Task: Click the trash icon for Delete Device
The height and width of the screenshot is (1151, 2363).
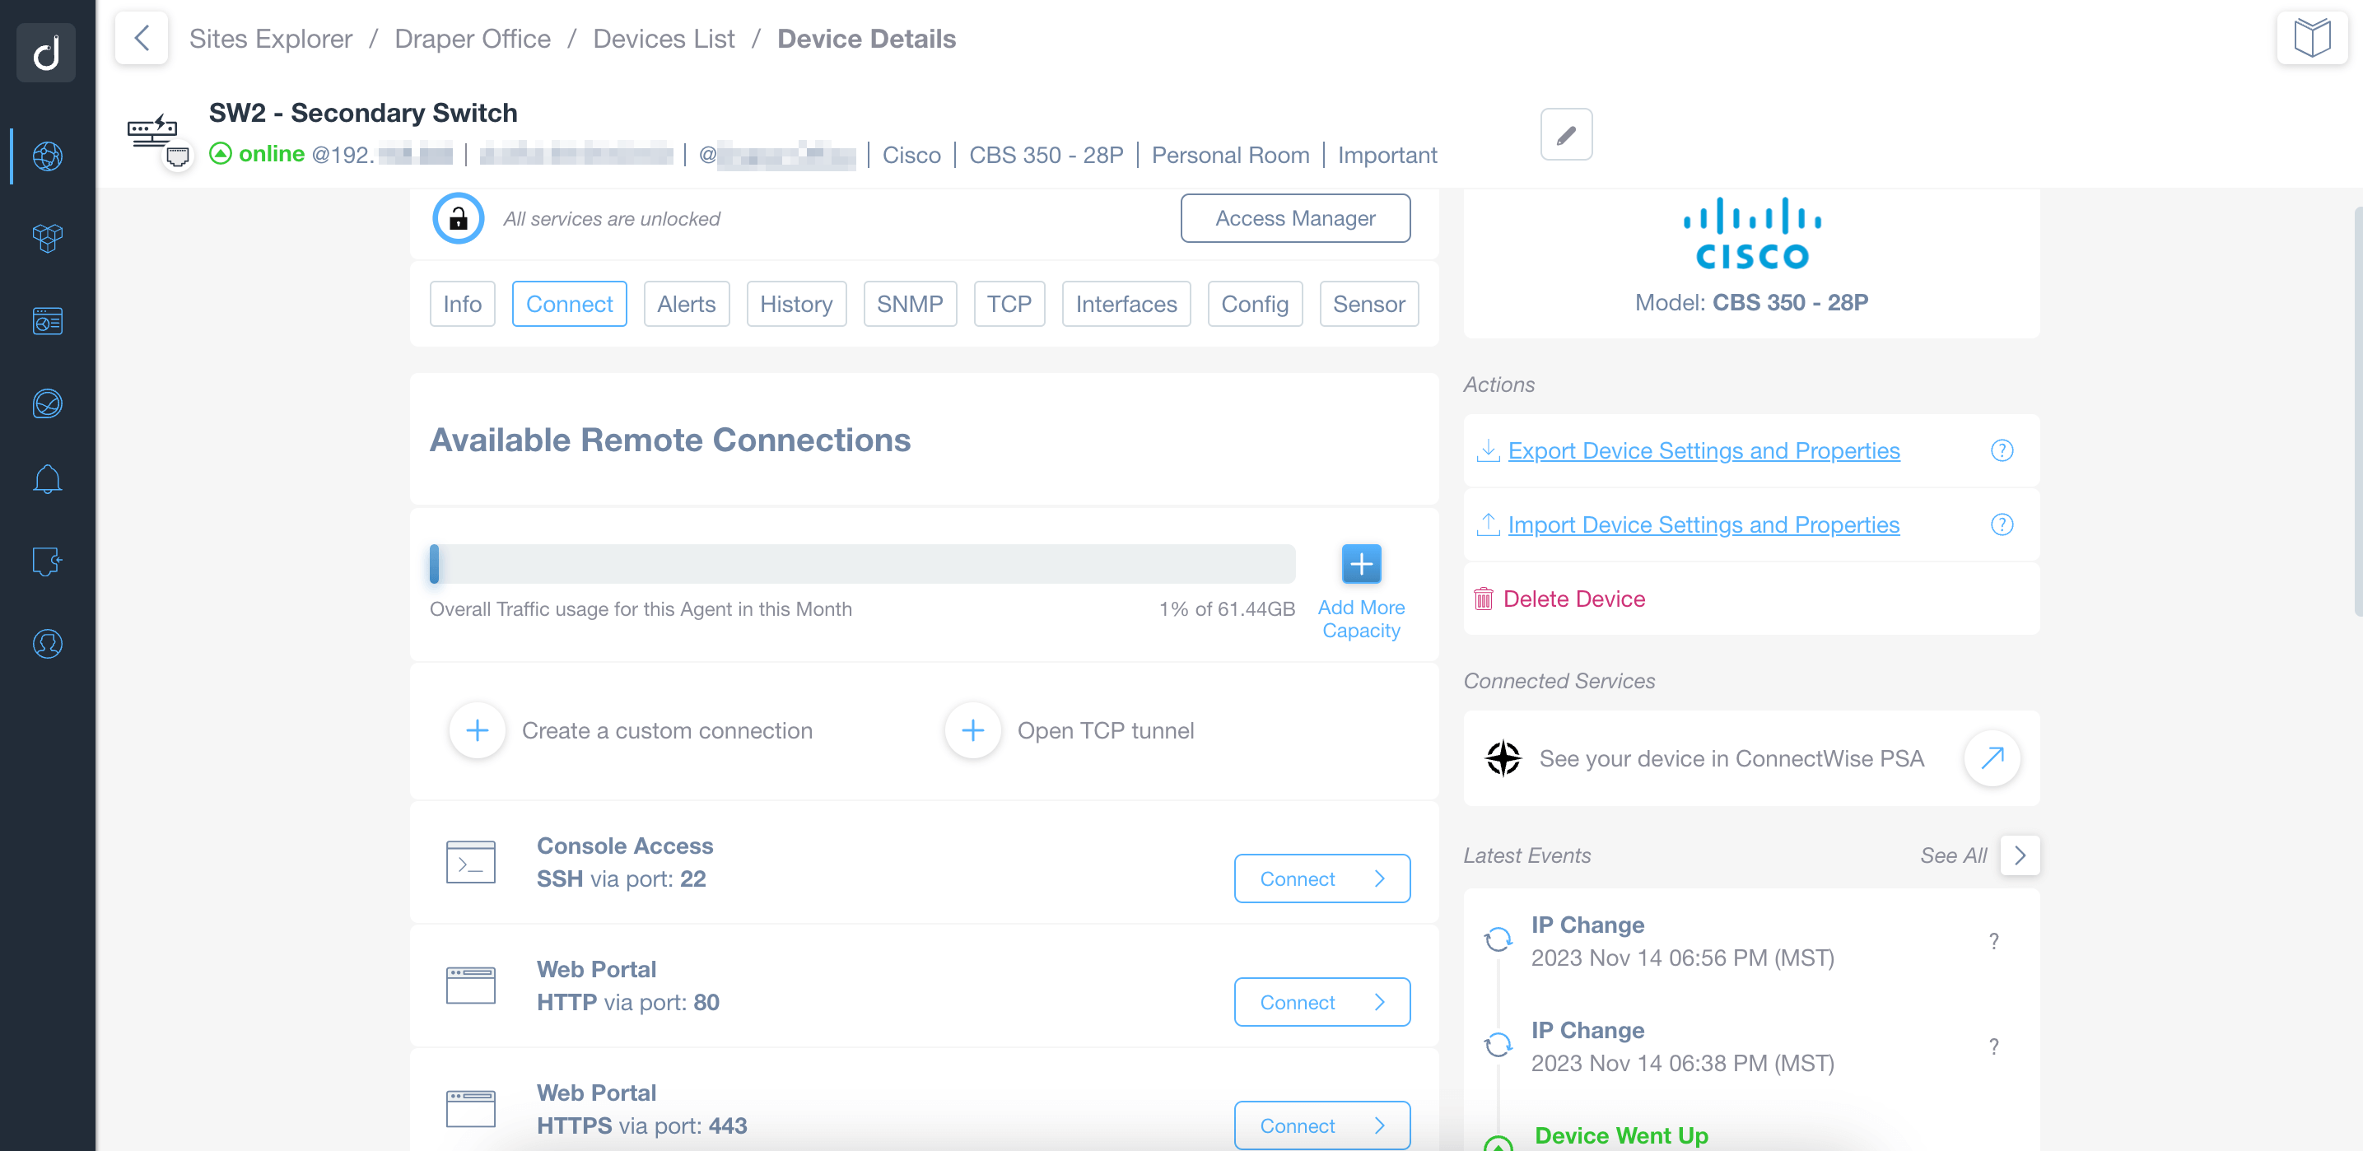Action: (x=1484, y=600)
